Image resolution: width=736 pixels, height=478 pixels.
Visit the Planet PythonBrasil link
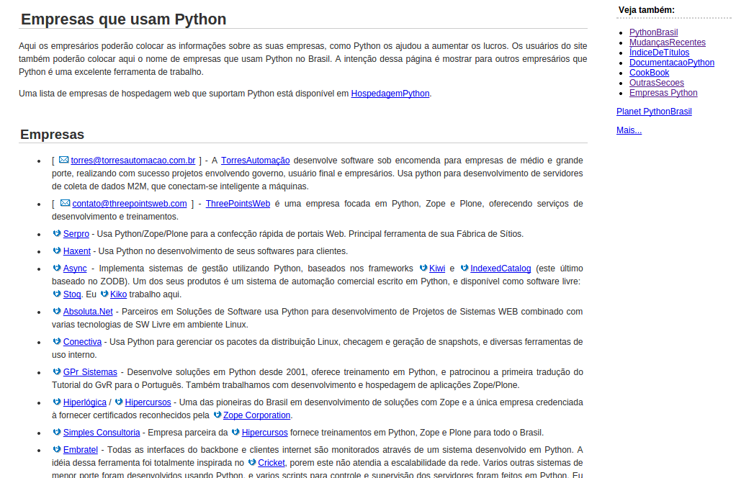click(x=654, y=112)
